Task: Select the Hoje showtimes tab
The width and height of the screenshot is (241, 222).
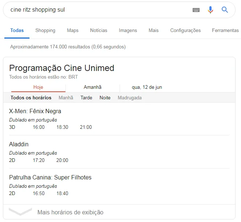Action: 38,87
